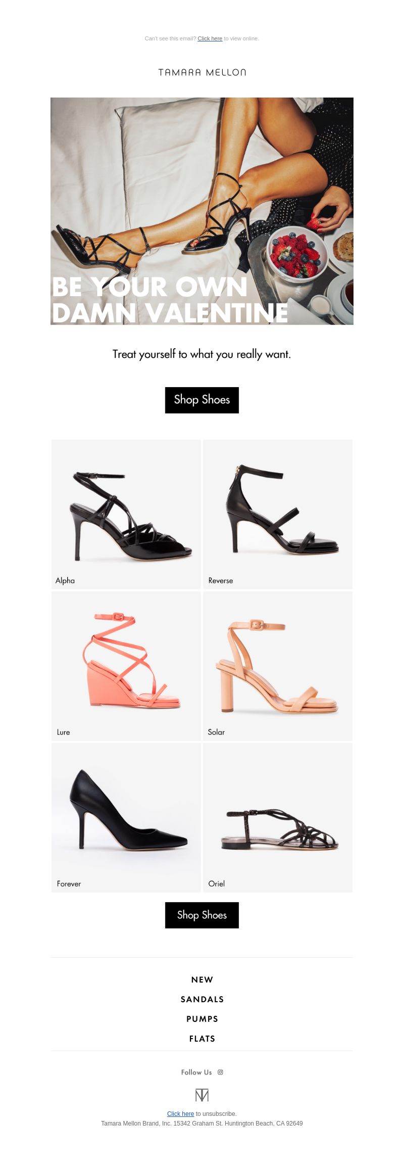Click the top Shop Shoes button

click(202, 400)
